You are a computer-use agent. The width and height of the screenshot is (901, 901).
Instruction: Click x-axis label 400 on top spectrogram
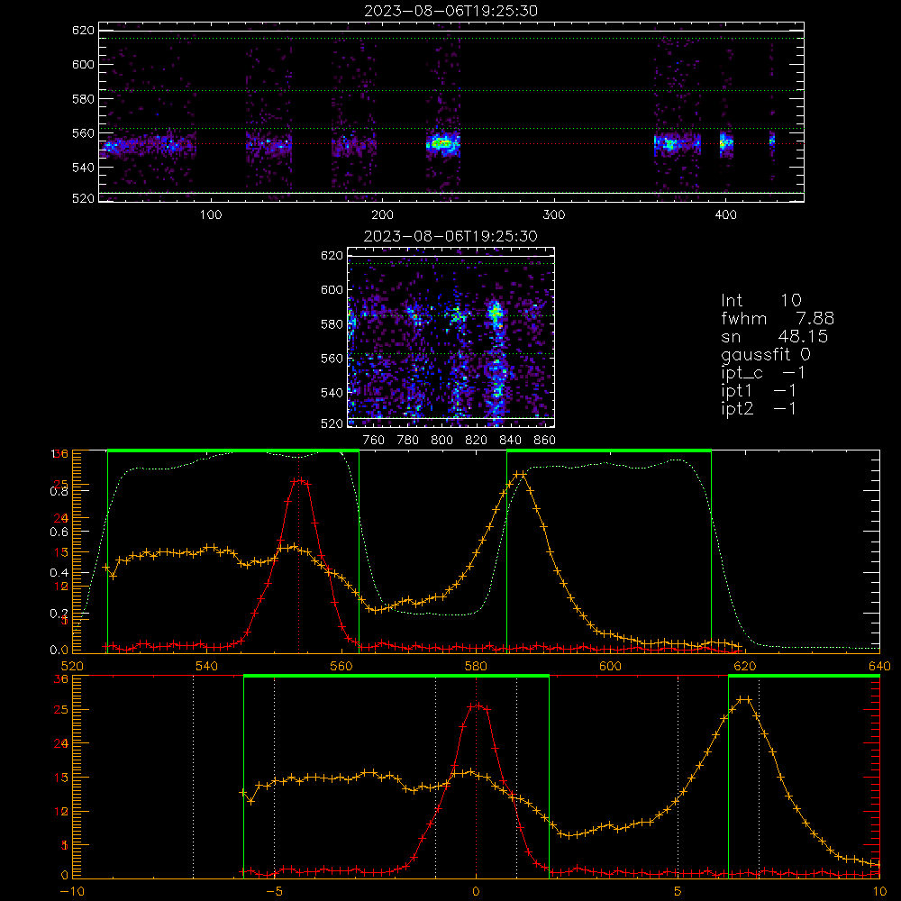point(725,215)
